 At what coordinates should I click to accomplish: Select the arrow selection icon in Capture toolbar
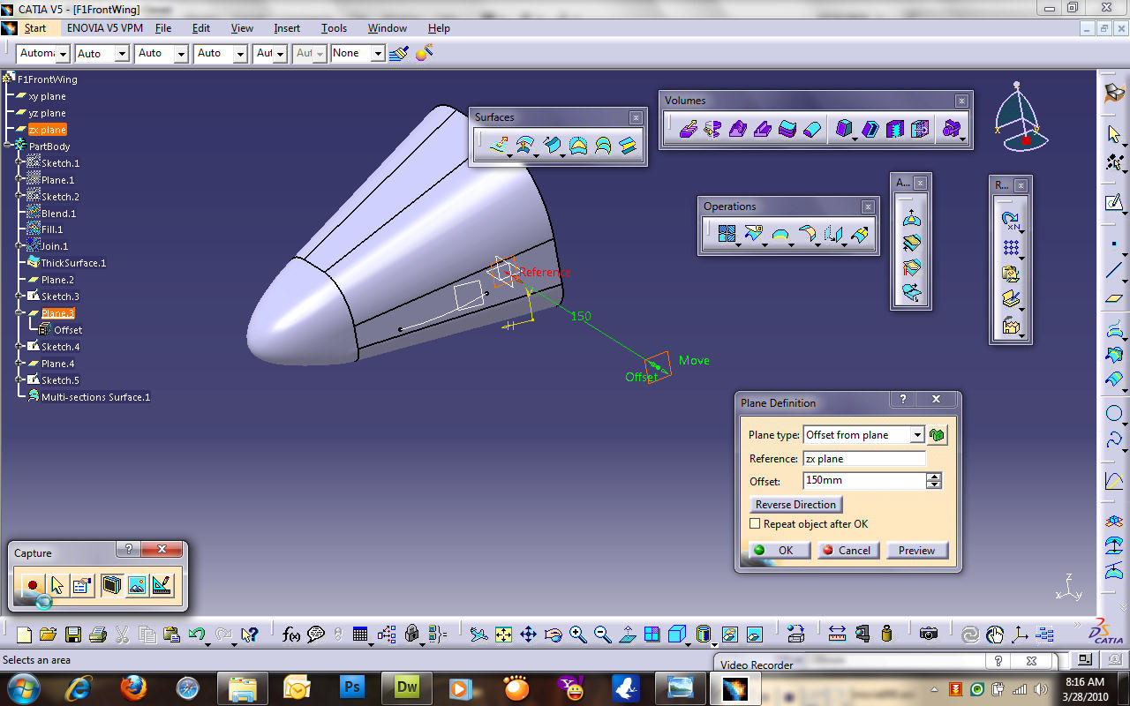click(57, 584)
